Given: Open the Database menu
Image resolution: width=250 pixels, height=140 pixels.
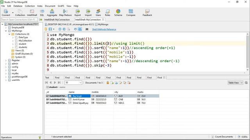Looking at the screenshot, I should click(18, 6).
